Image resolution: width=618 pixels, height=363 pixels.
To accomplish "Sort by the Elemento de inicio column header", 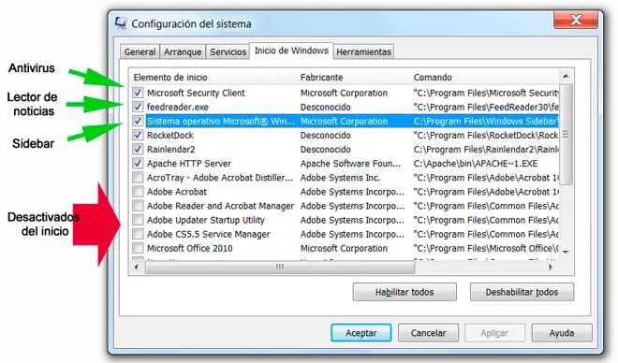I will click(x=170, y=77).
